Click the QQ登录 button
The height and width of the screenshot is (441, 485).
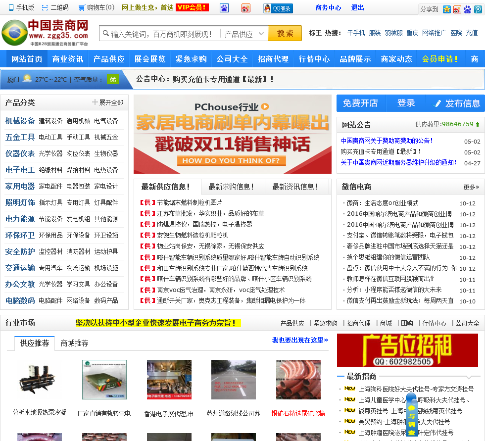pos(278,8)
